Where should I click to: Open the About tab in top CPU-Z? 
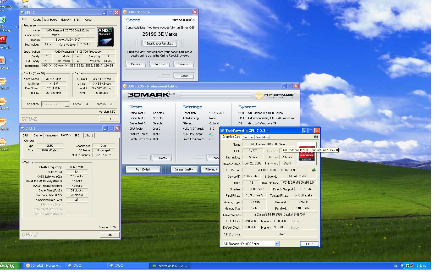[x=89, y=20]
